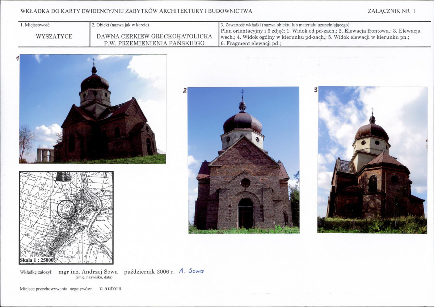Click the '2. Obiekt (nazwa jak w karcie)' label
The width and height of the screenshot is (434, 307).
(121, 25)
